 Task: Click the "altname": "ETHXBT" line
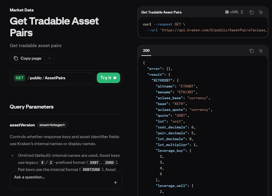click(x=176, y=86)
